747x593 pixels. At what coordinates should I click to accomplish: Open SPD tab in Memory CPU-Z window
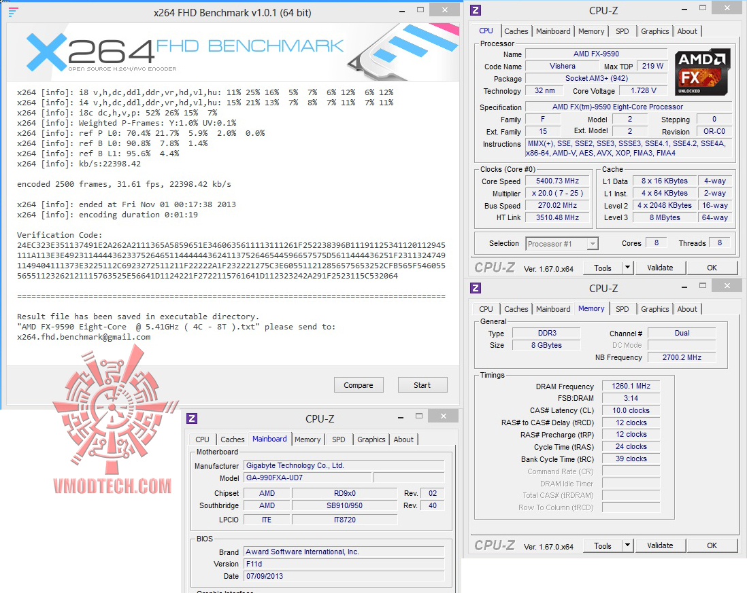[622, 309]
